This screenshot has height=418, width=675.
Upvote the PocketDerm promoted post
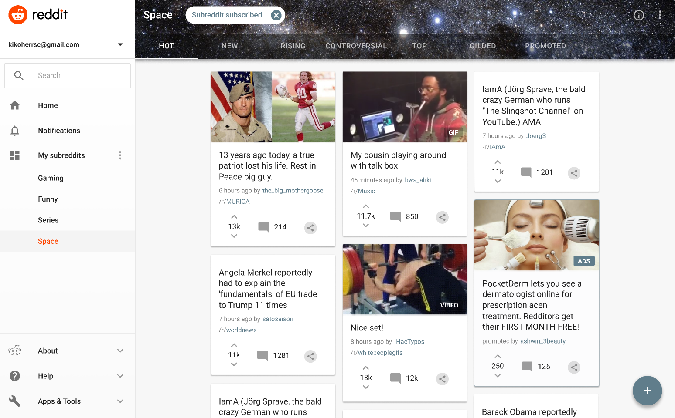498,356
